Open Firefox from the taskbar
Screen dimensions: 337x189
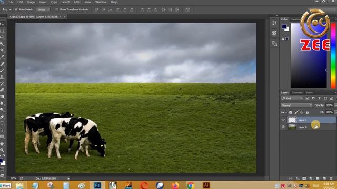(x=175, y=185)
